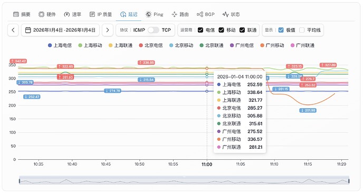Click the 路由 tab's routing arrows icon

(x=174, y=14)
